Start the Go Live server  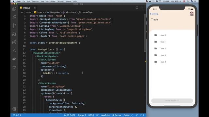[117, 115]
